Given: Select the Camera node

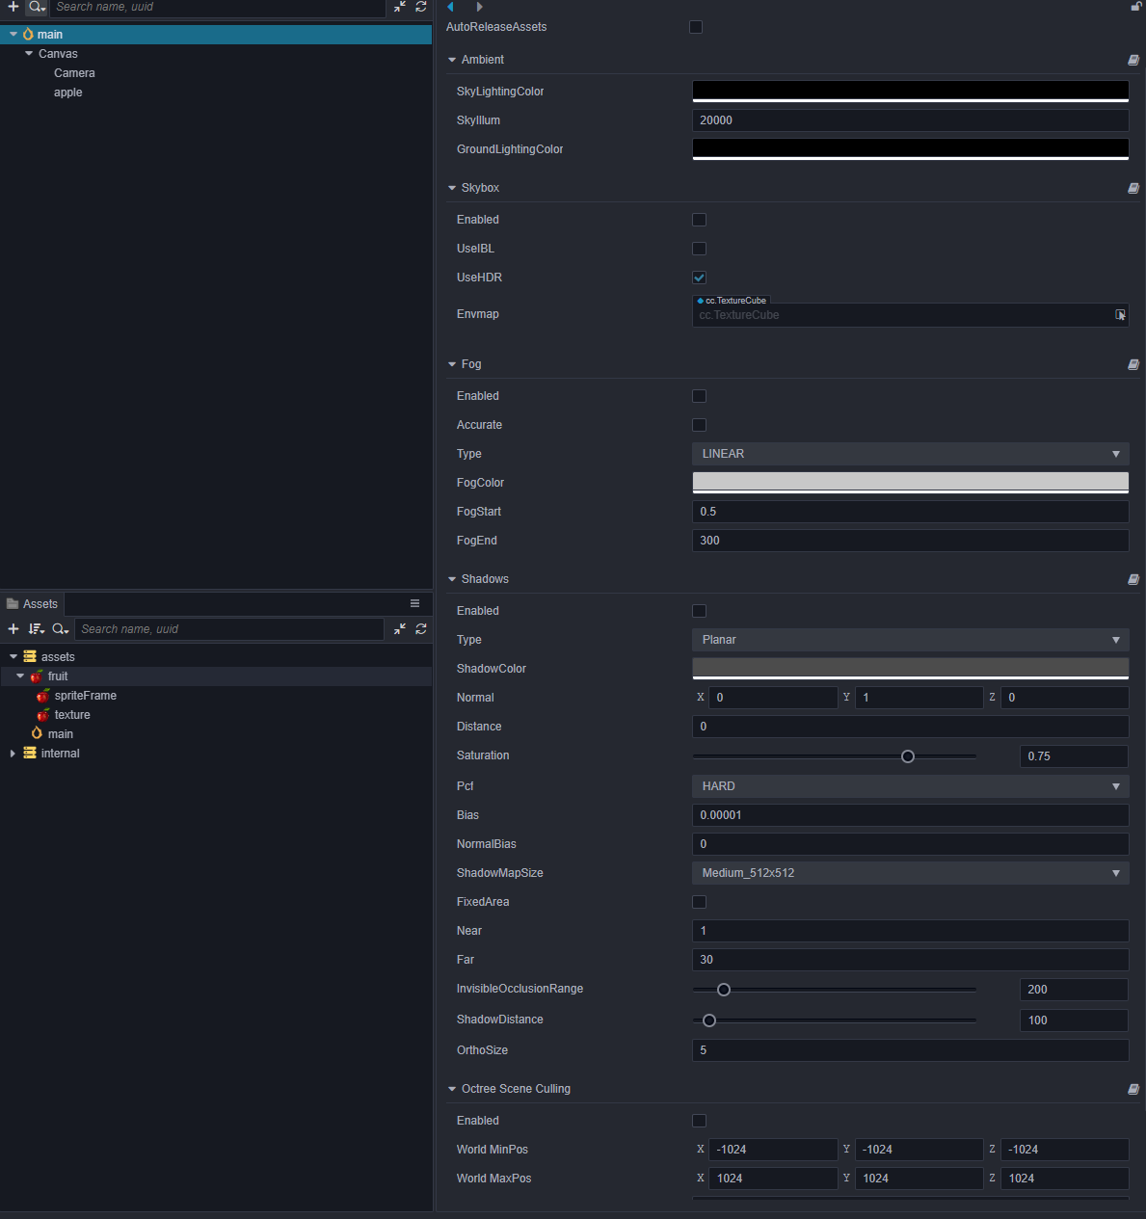Looking at the screenshot, I should click(74, 73).
